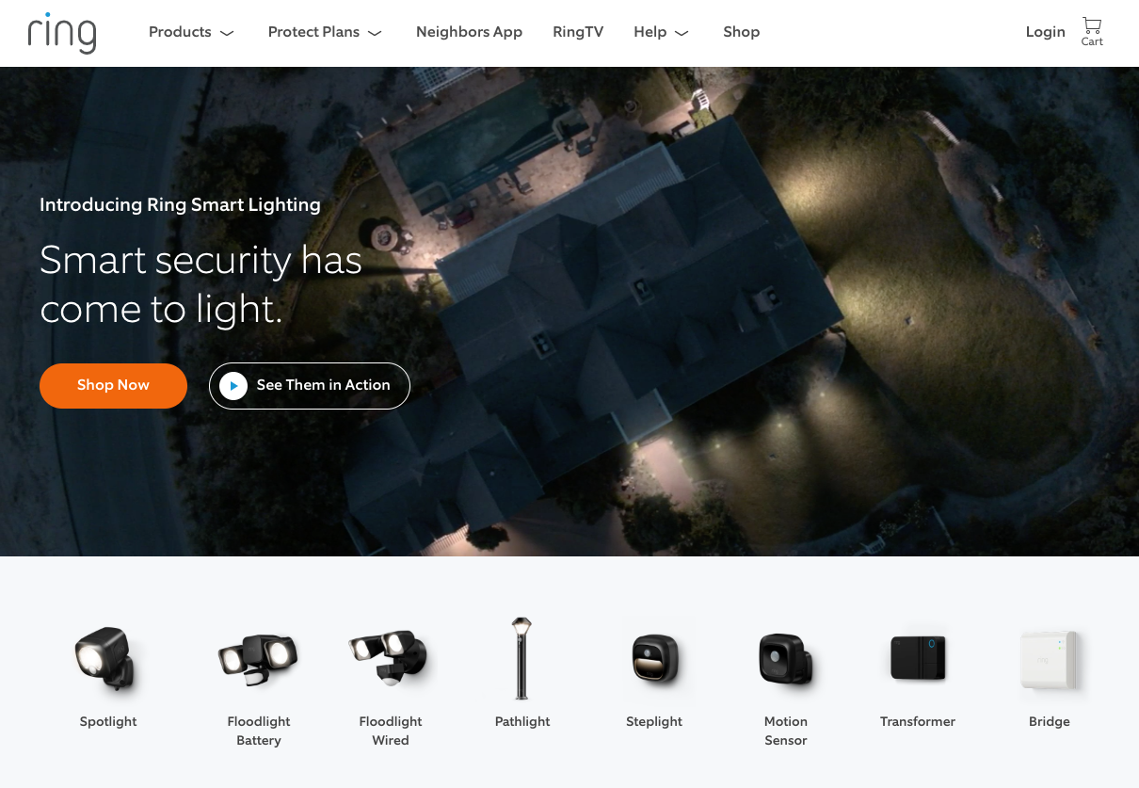Open the RingTV menu item
Image resolution: width=1139 pixels, height=788 pixels.
coord(578,32)
